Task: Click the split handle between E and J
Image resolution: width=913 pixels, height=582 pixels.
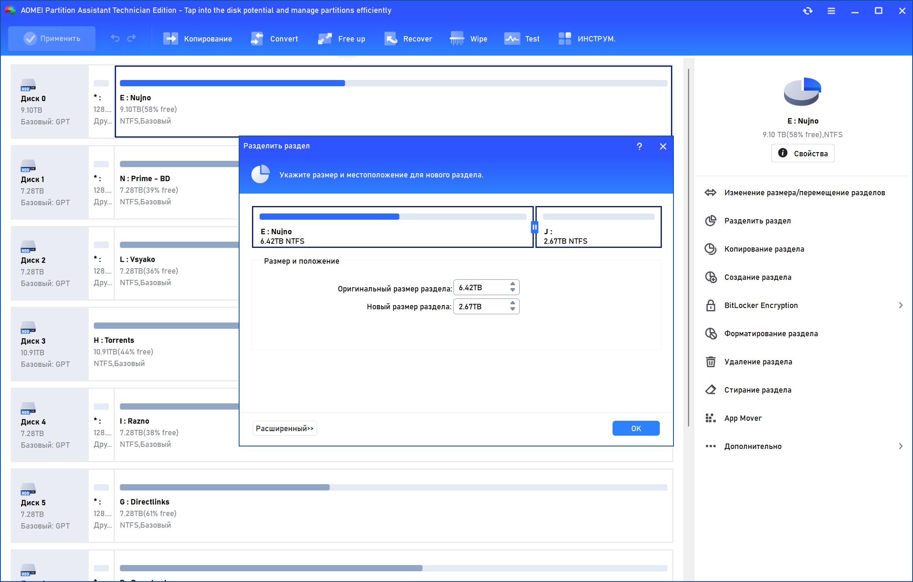Action: click(x=535, y=227)
